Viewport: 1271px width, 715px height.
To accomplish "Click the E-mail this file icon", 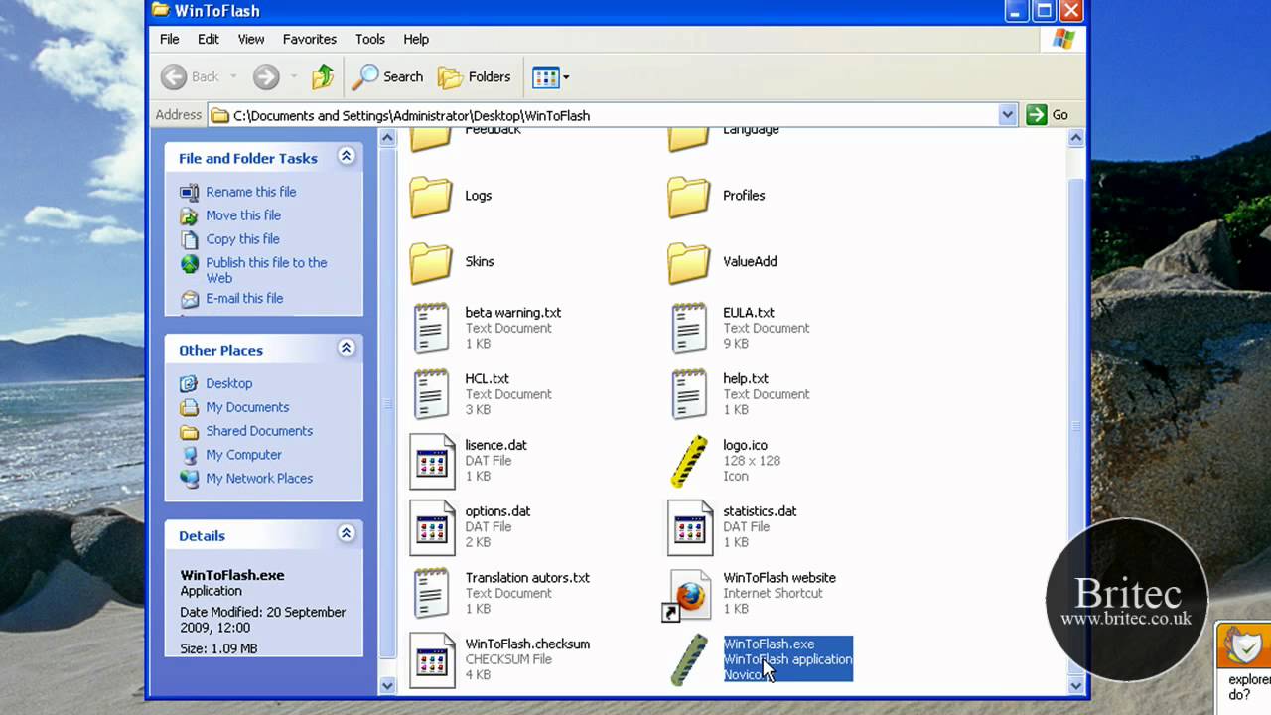I will 190,298.
